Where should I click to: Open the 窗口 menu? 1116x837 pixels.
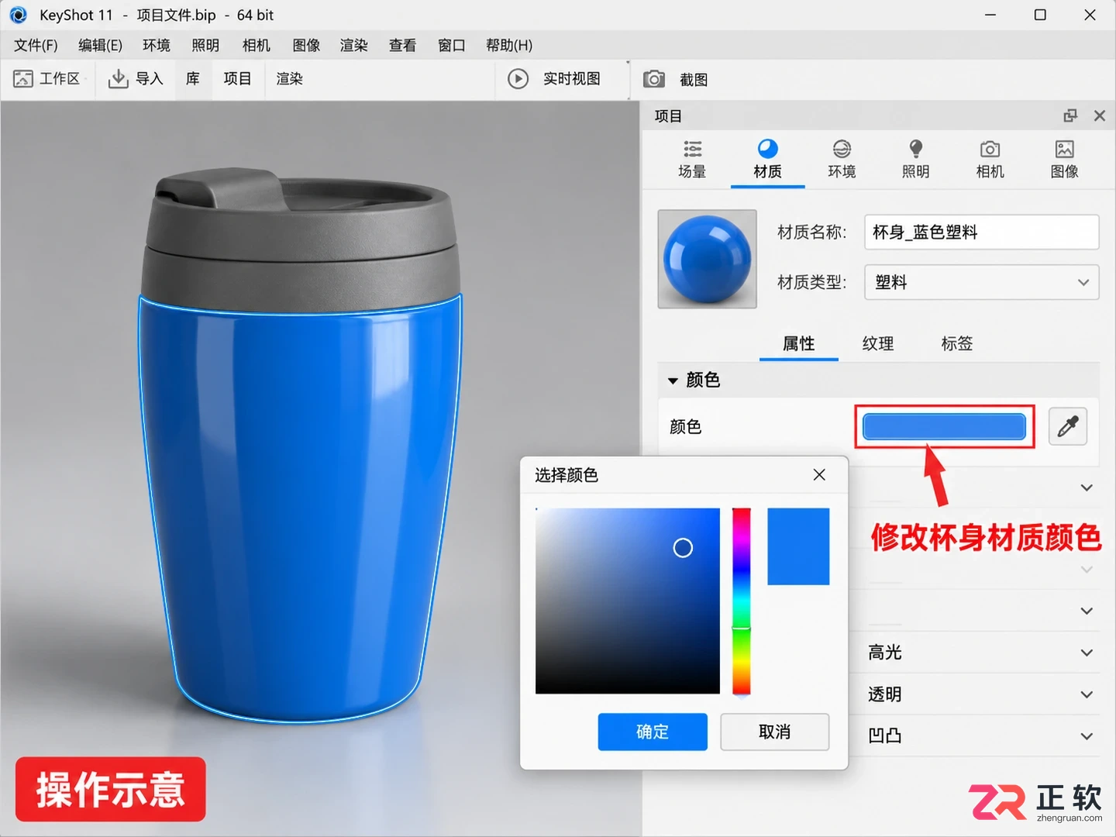(x=451, y=45)
